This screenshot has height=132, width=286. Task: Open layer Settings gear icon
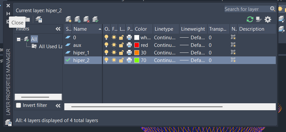pos(268,19)
